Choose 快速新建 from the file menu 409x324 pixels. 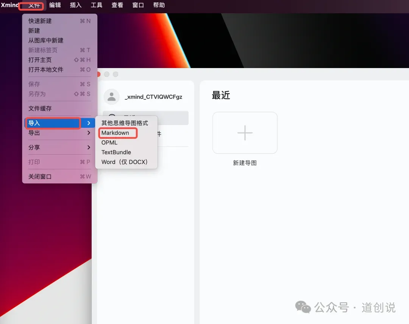coord(60,21)
